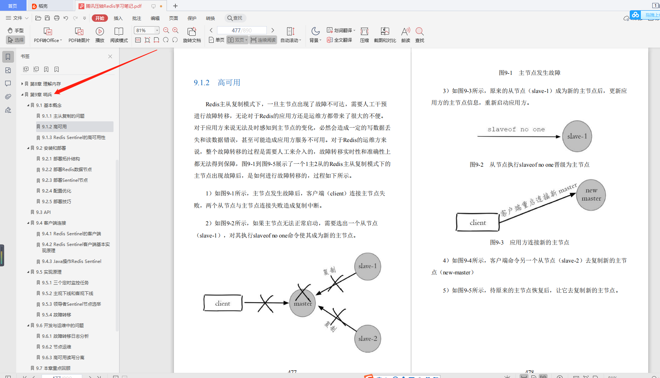
Task: Expand quick access toolbar options
Action: [84, 18]
